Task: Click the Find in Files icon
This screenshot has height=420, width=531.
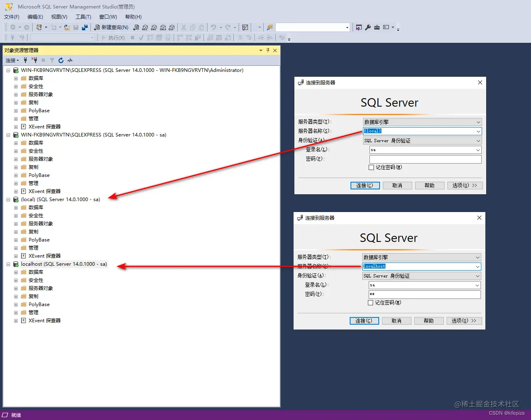Action: [x=270, y=27]
